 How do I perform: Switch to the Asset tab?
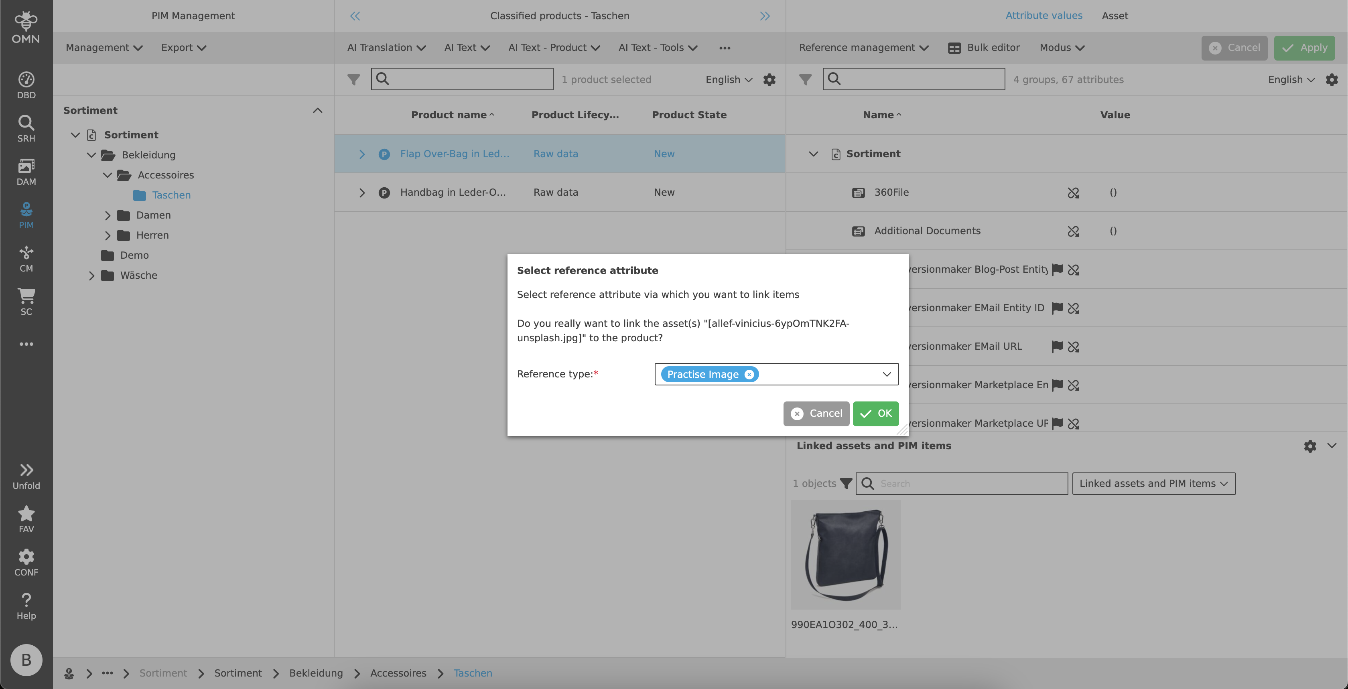pos(1115,16)
